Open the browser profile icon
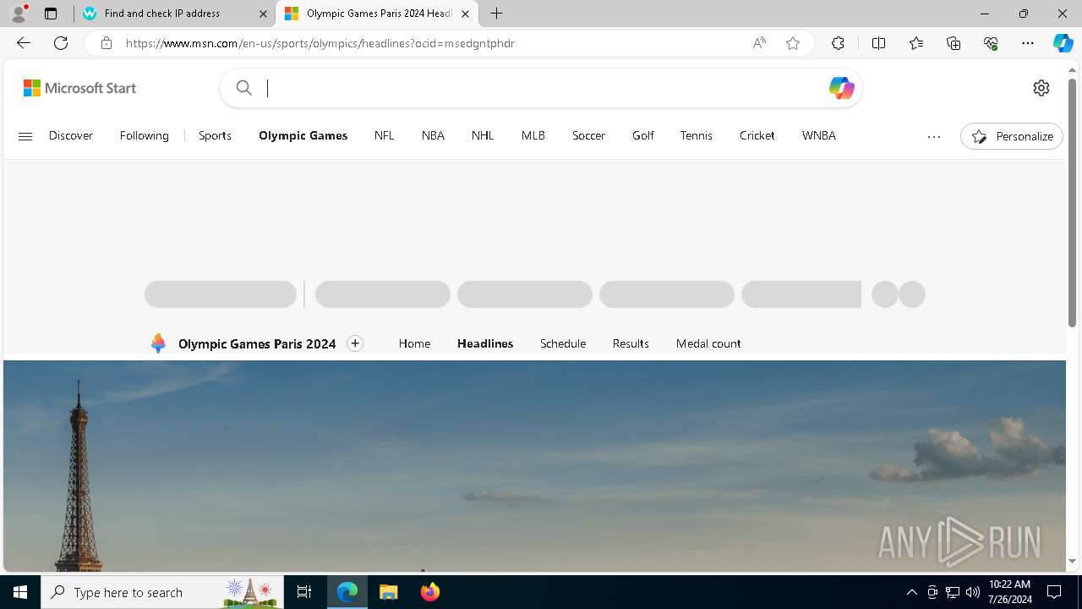 [x=19, y=14]
